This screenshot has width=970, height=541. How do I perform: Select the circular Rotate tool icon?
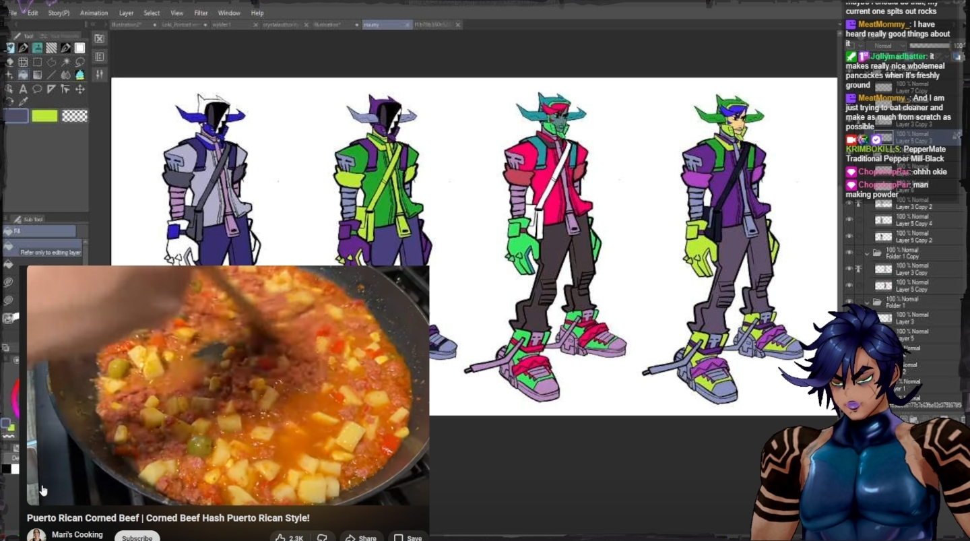[9, 102]
